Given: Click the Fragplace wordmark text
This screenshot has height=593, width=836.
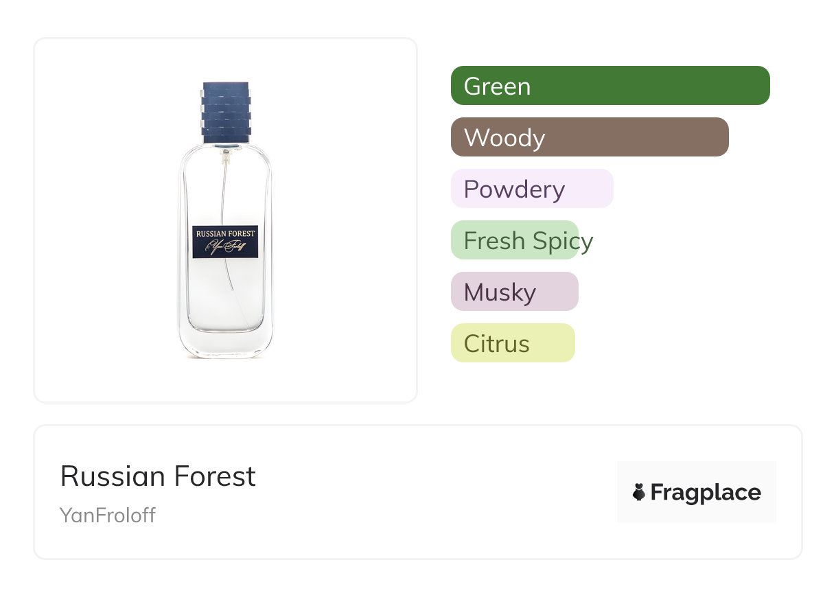Looking at the screenshot, I should [x=706, y=493].
